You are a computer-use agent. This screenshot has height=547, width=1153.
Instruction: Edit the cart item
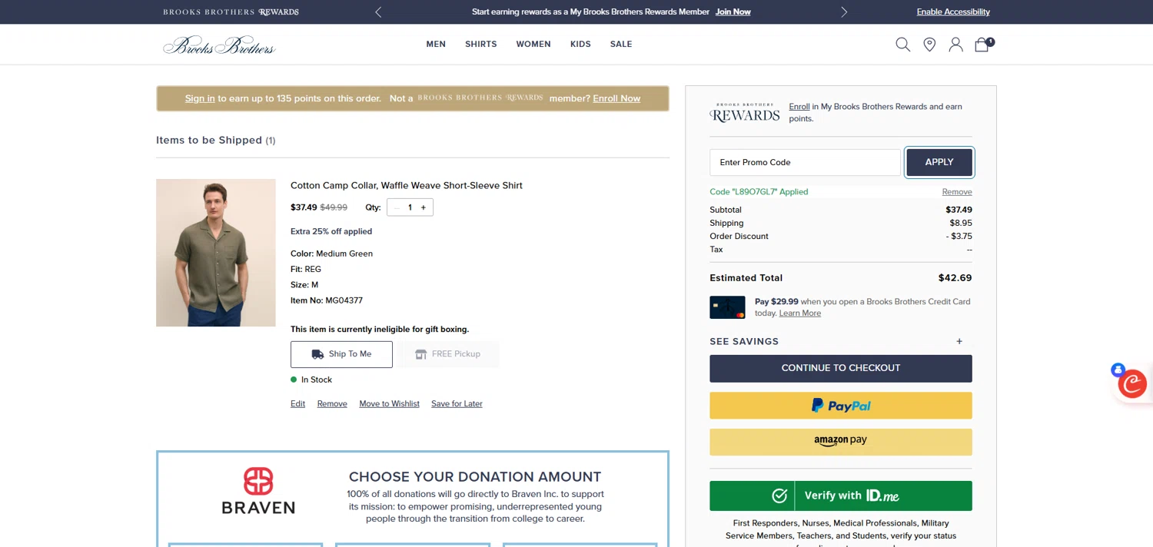point(297,404)
